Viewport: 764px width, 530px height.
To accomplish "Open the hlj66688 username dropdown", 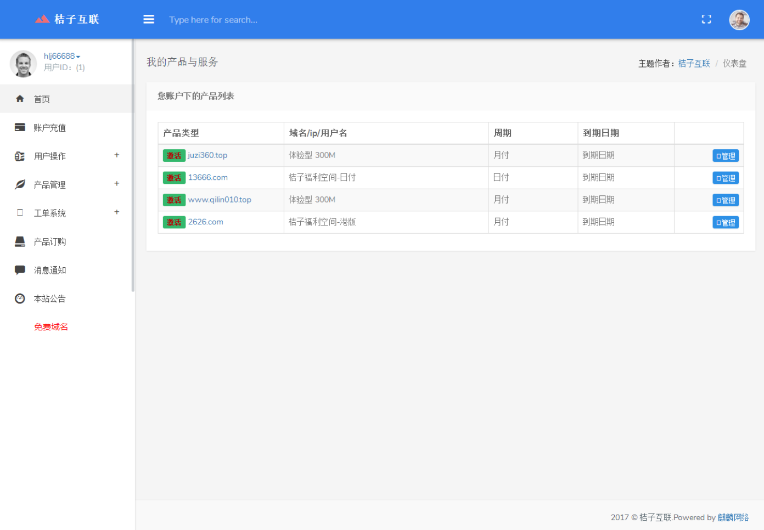I will coord(62,56).
